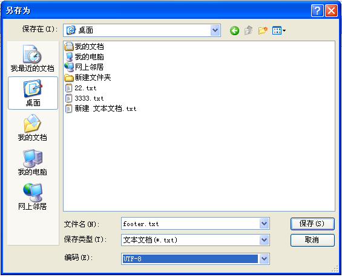Open the view menu icon
The width and height of the screenshot is (342, 277).
coord(279,30)
